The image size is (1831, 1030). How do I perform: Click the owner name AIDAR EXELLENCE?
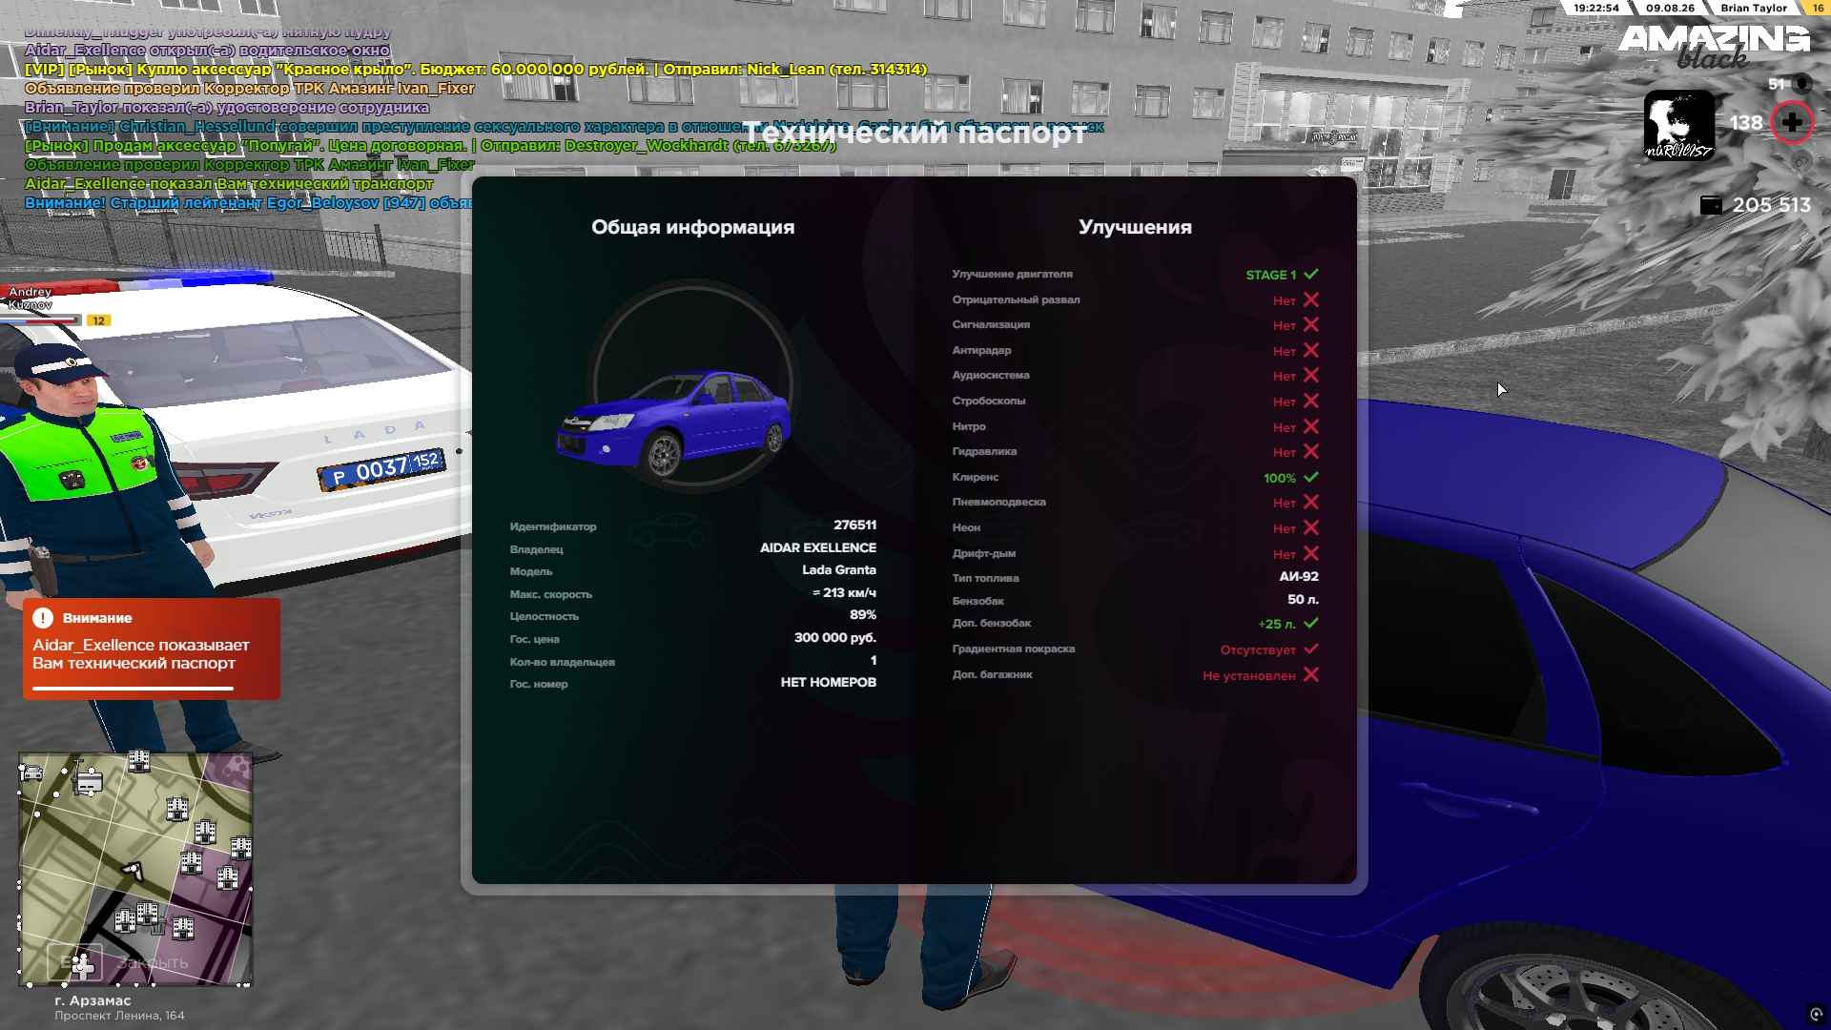coord(818,547)
